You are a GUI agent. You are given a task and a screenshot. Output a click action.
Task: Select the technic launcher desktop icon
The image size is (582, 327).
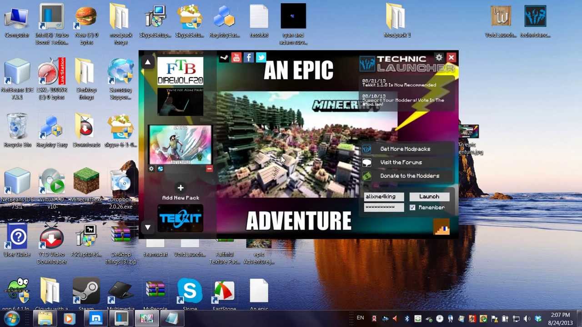(535, 21)
